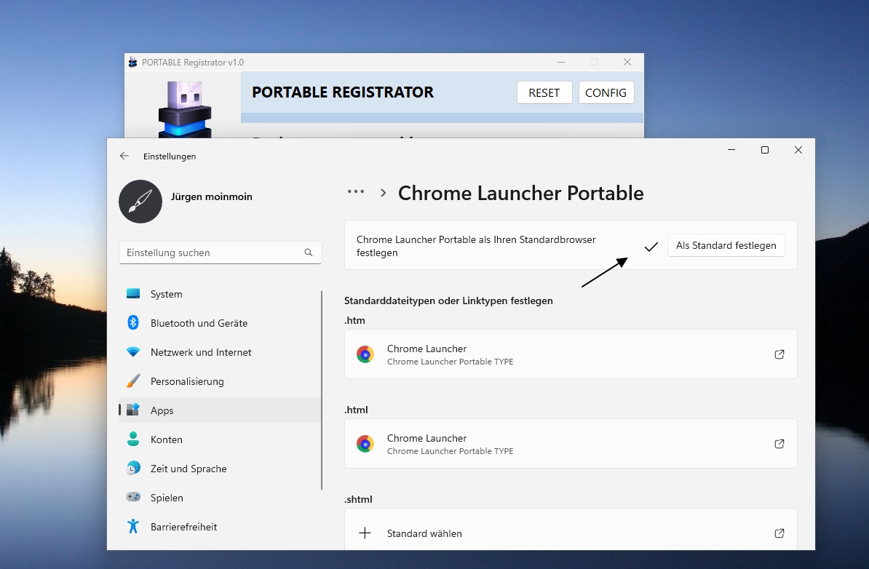Click the Konten person icon
Image resolution: width=869 pixels, height=569 pixels.
[133, 439]
